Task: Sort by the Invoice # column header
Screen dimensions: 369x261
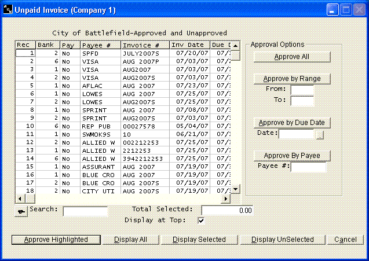Action: point(145,45)
